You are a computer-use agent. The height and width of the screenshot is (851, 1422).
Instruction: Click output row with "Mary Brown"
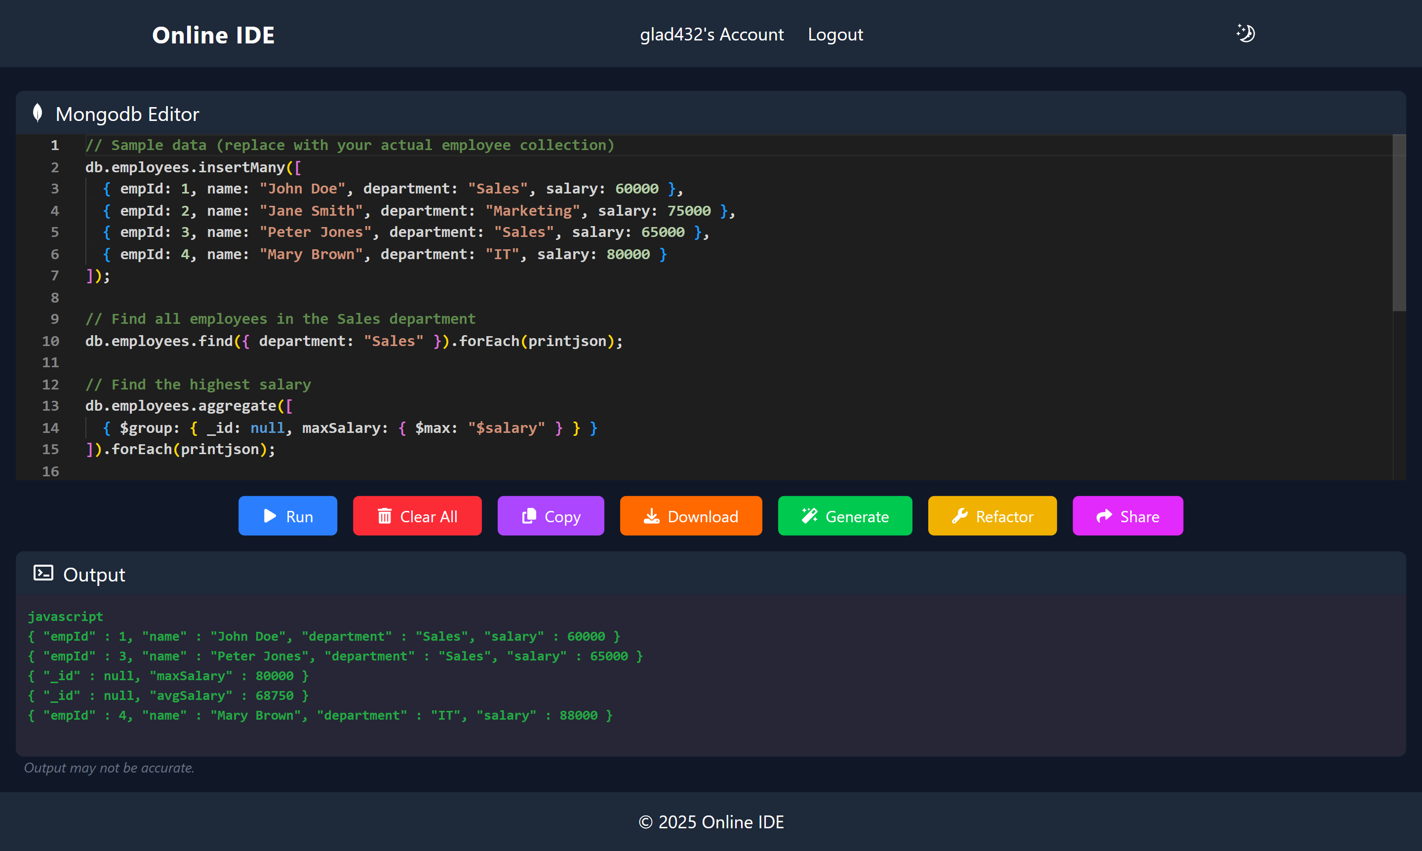point(320,715)
